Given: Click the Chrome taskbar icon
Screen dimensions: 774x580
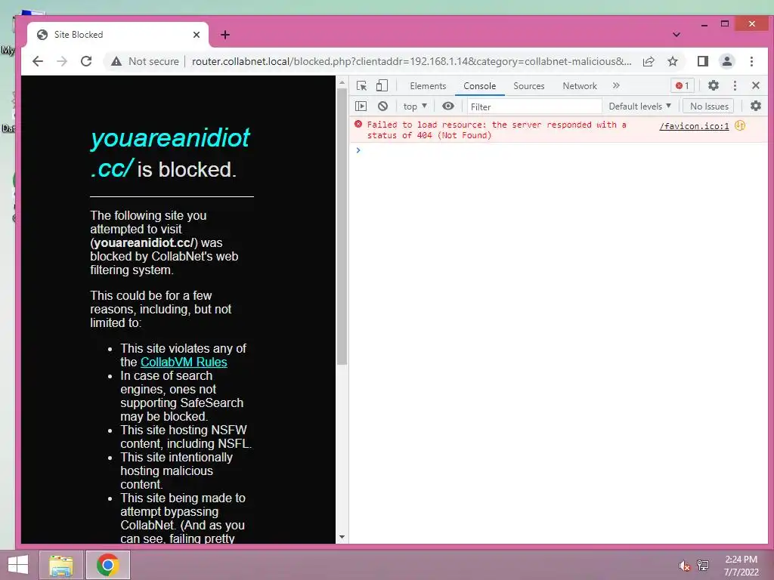Looking at the screenshot, I should [x=108, y=565].
